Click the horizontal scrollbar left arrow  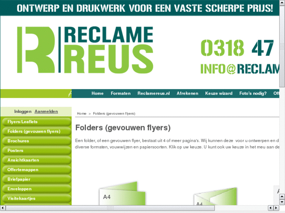2,208
